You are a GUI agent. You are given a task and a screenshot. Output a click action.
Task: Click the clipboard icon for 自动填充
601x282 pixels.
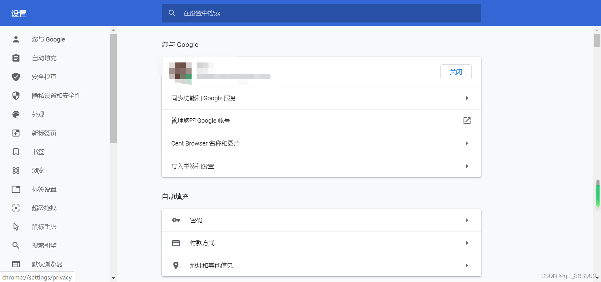coord(16,58)
